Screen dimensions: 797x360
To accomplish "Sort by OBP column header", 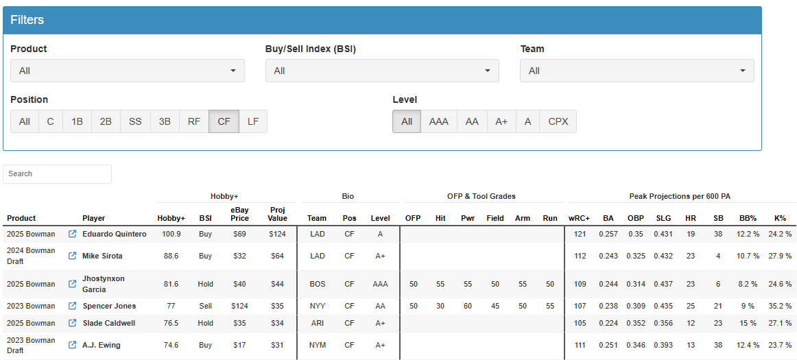I will (x=635, y=218).
